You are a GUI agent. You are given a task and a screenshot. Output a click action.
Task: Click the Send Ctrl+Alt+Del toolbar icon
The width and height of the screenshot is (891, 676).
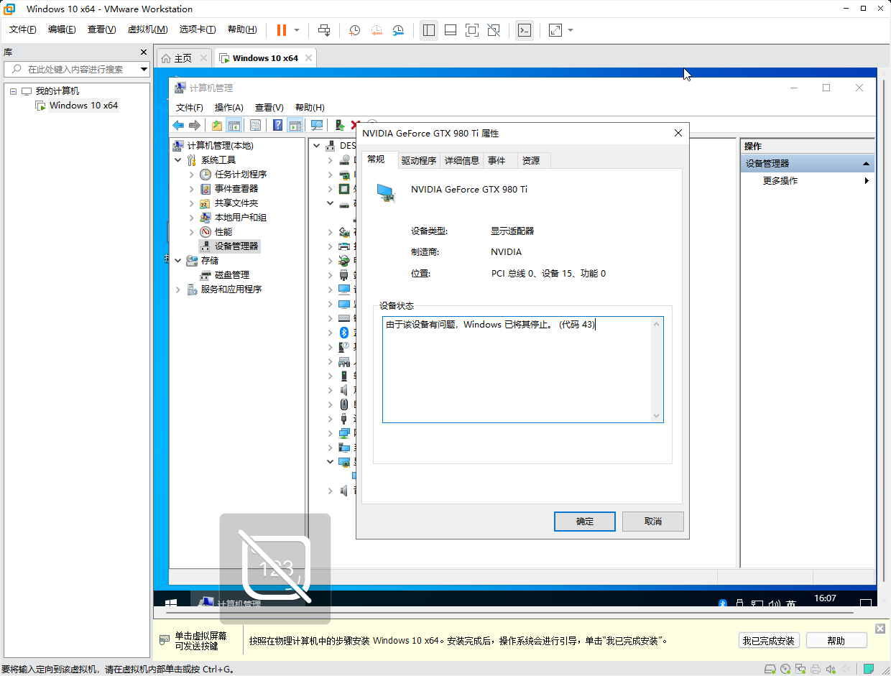[324, 30]
